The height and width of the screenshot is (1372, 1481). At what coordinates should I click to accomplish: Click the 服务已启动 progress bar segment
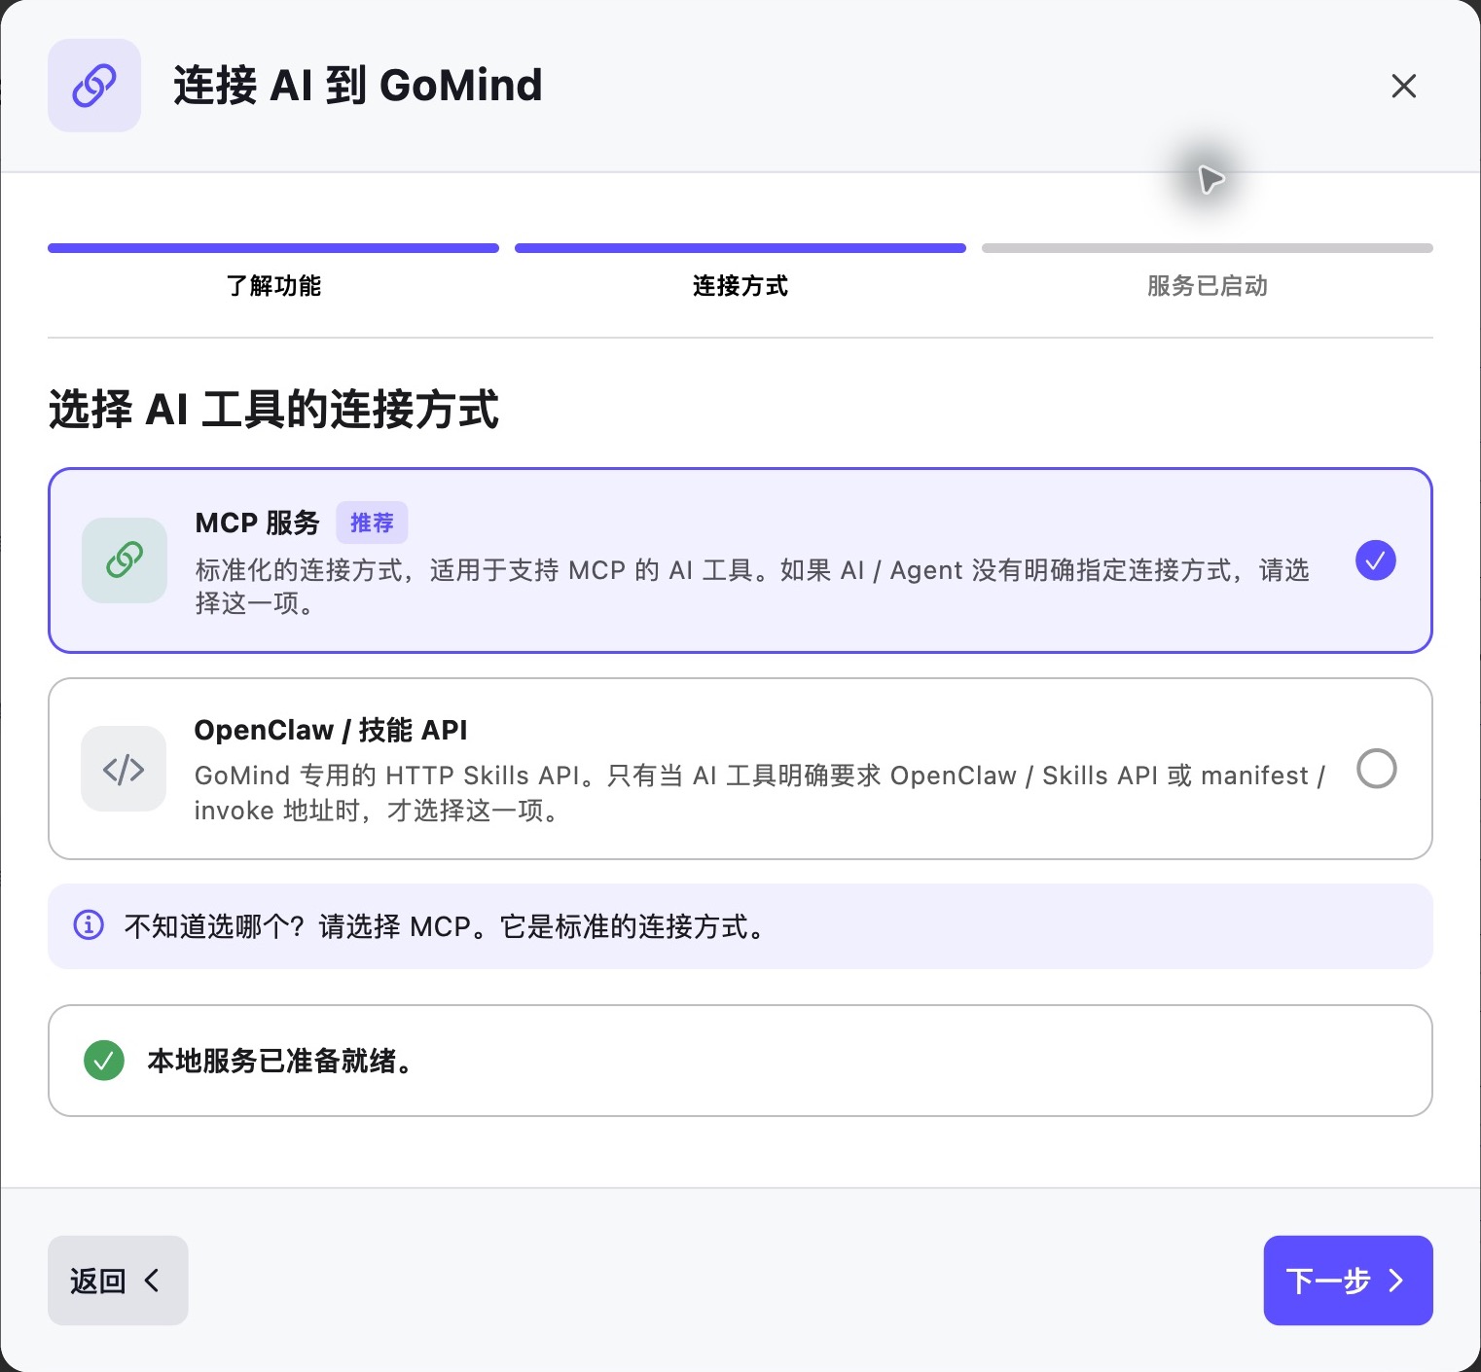coord(1208,248)
